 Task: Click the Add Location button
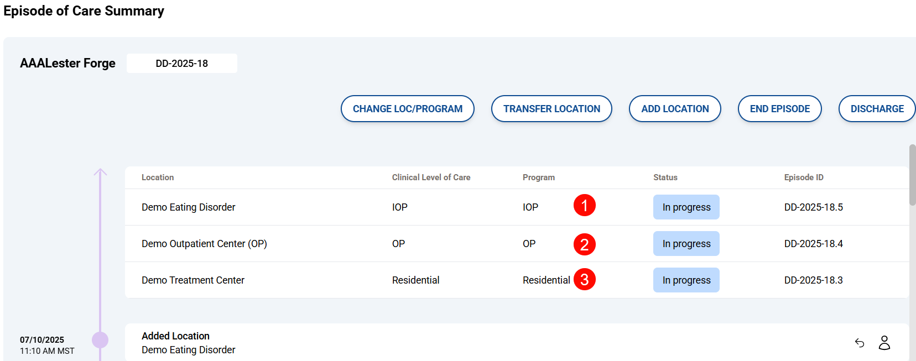(x=675, y=109)
